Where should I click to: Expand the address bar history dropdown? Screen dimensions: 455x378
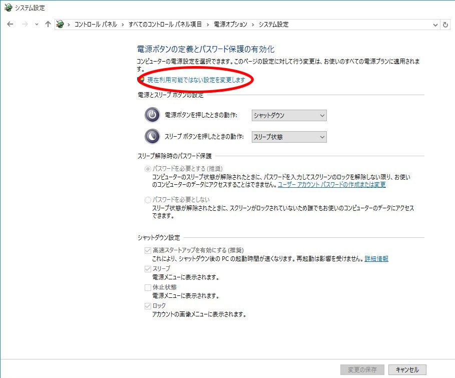434,24
